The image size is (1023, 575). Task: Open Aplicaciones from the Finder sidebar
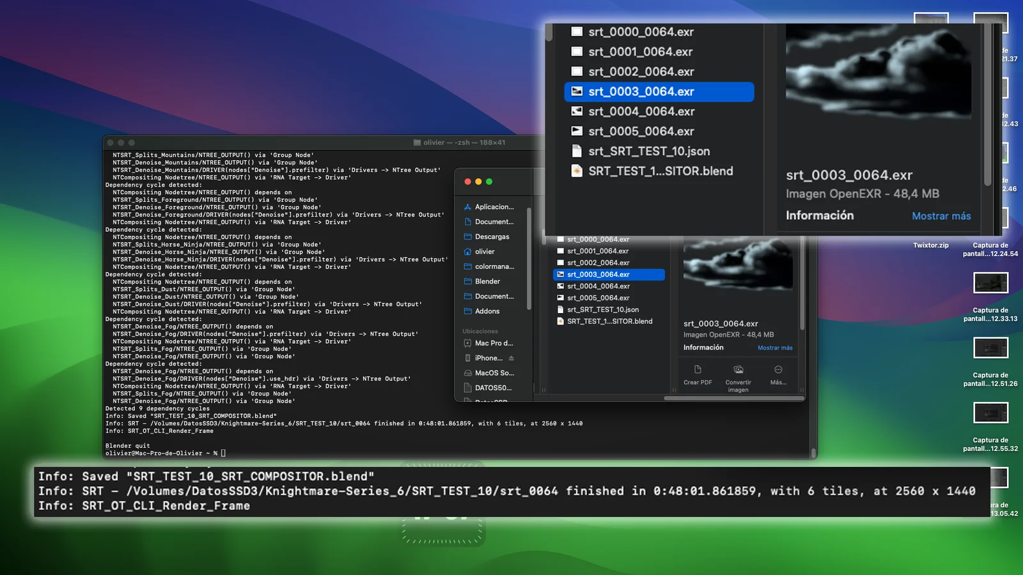click(x=494, y=206)
